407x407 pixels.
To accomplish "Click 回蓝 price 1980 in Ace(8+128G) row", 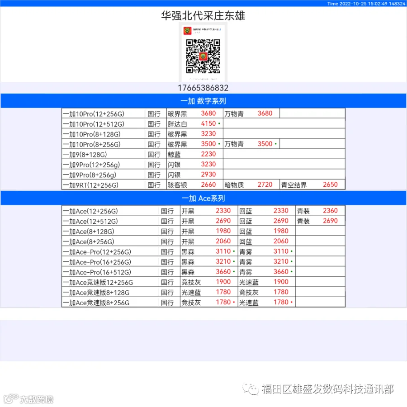I will tap(281, 231).
